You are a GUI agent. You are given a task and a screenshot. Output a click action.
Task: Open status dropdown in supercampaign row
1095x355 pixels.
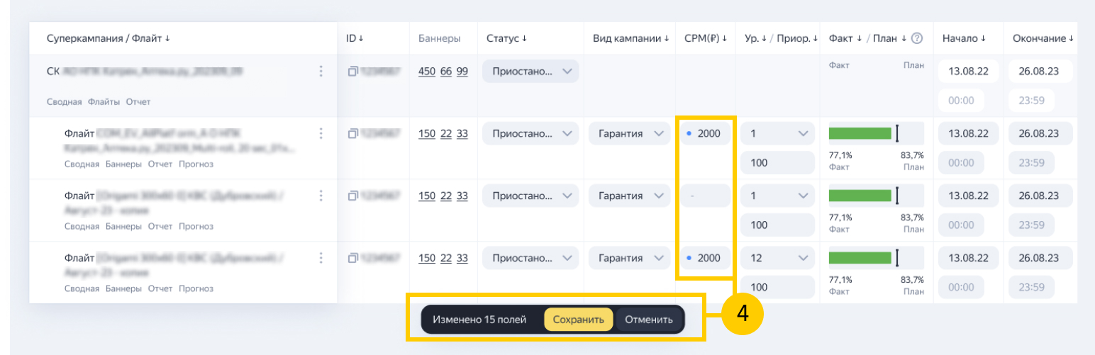pos(530,71)
